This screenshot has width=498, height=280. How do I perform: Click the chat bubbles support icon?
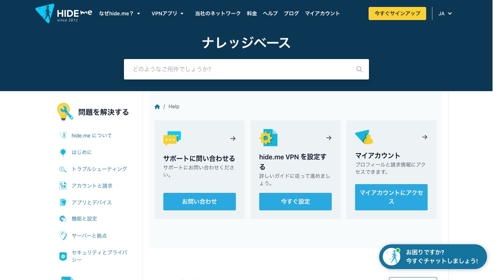point(172,138)
